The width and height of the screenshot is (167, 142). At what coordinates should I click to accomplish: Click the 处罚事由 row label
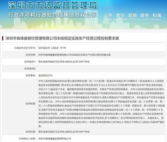point(31,76)
